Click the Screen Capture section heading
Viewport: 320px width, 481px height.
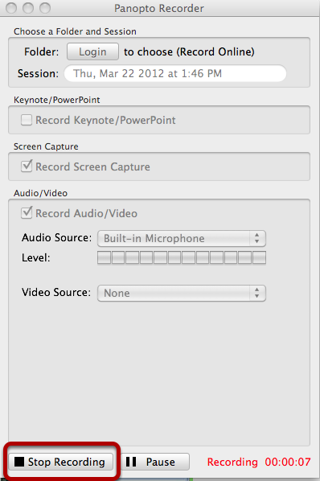click(46, 146)
